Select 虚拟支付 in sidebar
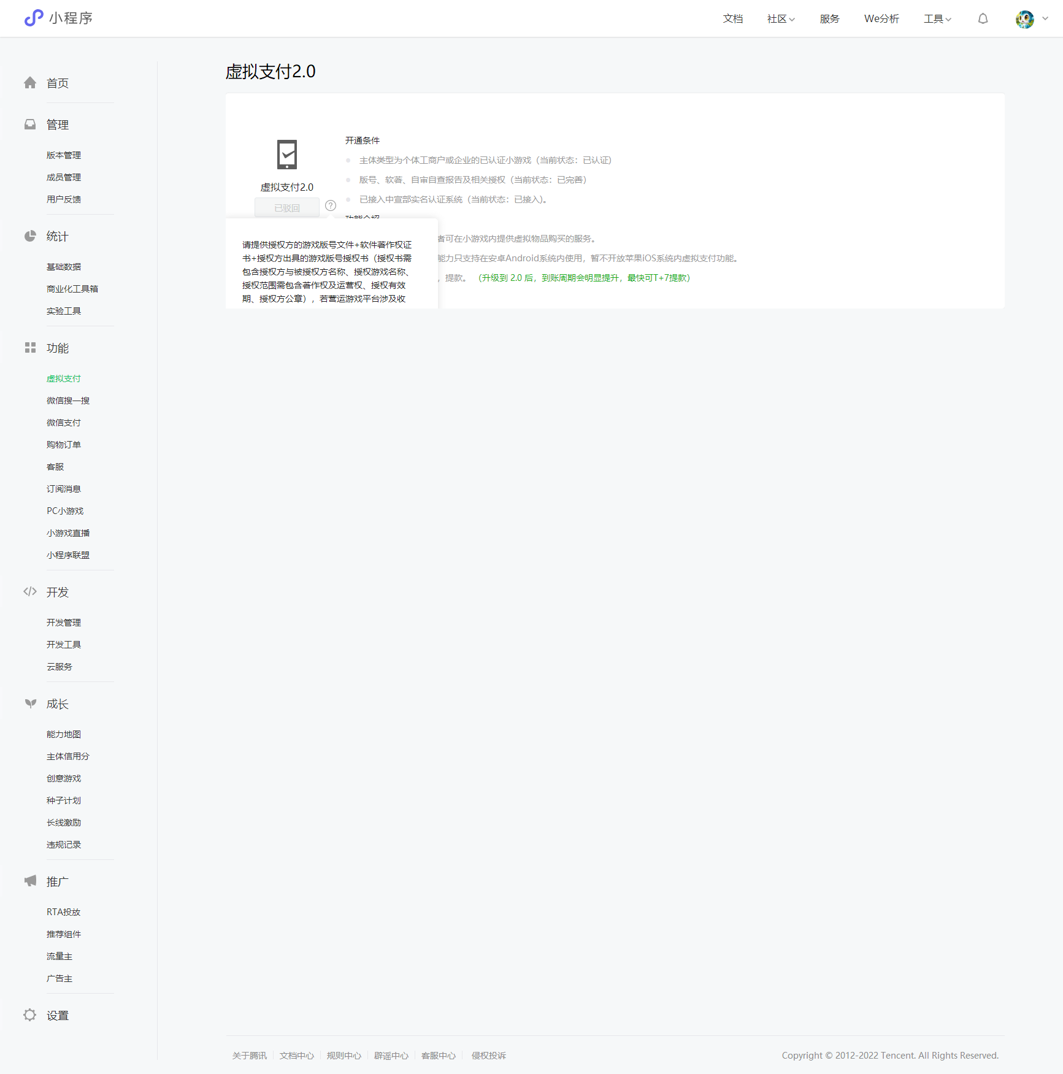 click(x=64, y=378)
